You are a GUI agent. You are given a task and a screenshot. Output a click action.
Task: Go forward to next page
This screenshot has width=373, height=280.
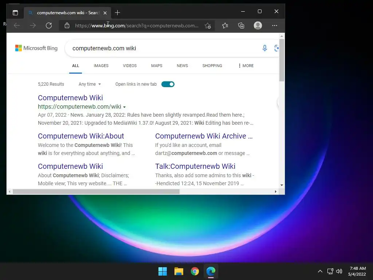33,26
